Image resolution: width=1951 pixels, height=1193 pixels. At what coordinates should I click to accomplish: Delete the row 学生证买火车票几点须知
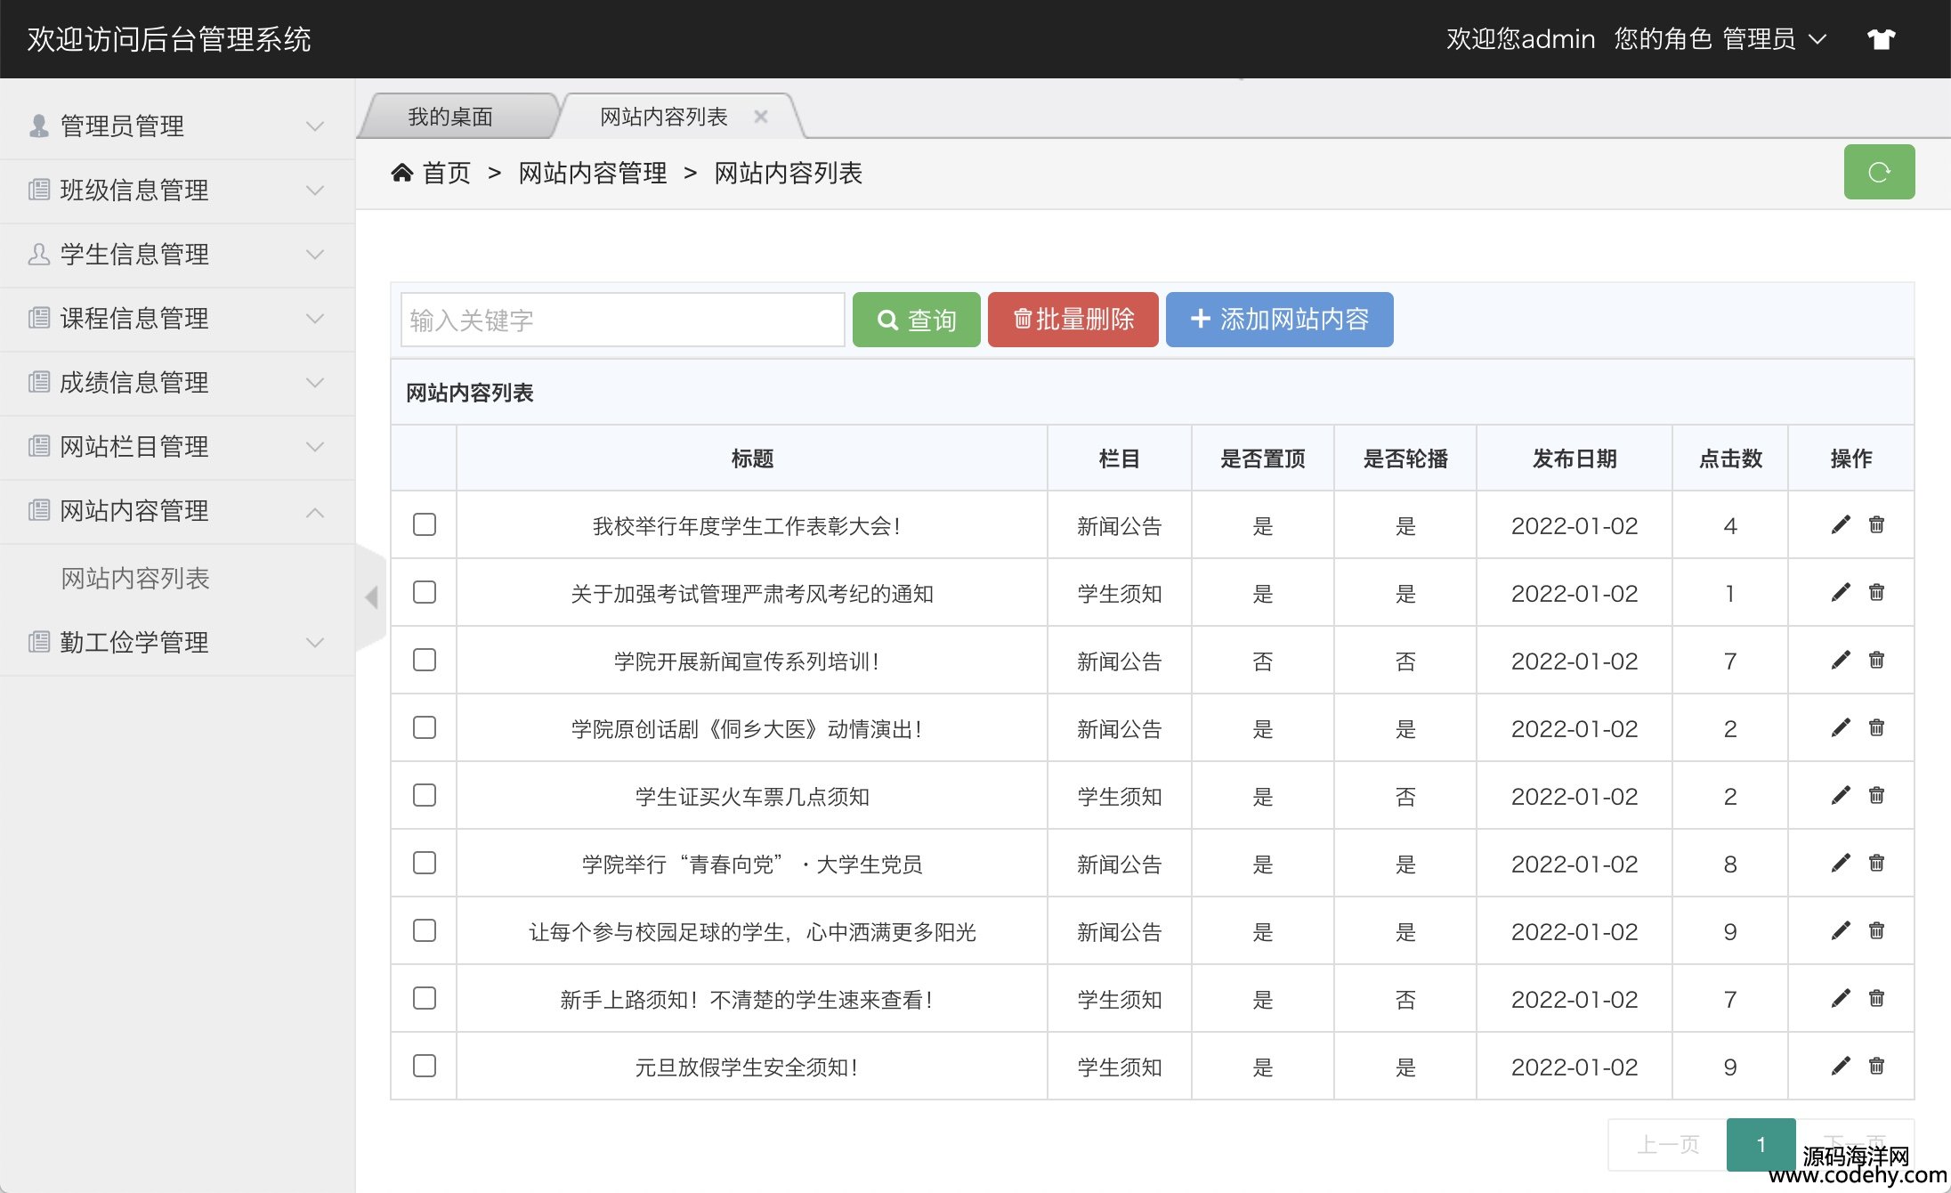1876,795
